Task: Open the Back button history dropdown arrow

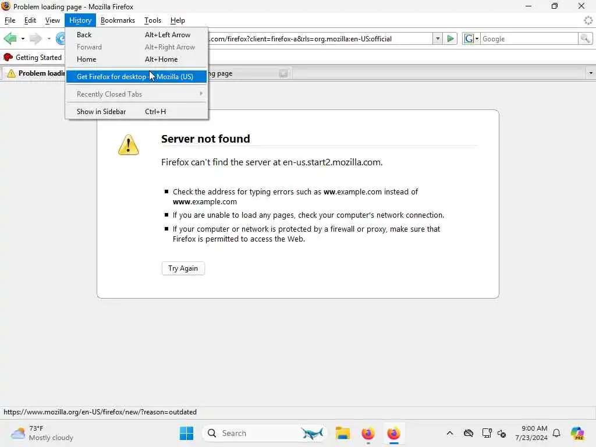Action: coord(23,39)
